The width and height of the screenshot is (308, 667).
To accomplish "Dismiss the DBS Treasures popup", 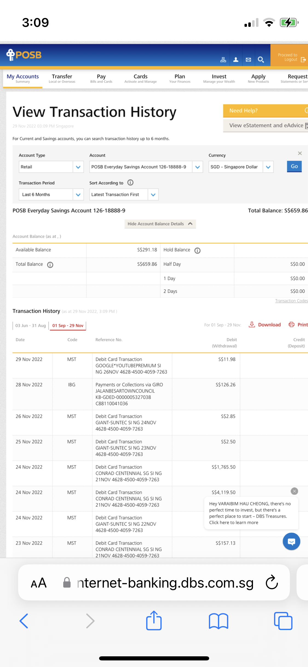I will [294, 491].
